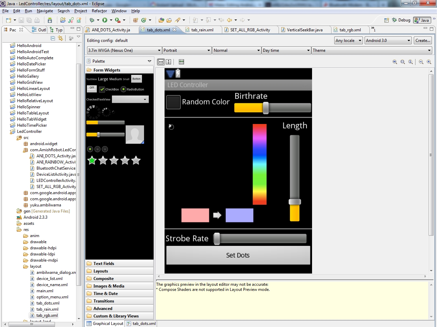
Task: Open the Theme dropdown
Action: click(372, 50)
